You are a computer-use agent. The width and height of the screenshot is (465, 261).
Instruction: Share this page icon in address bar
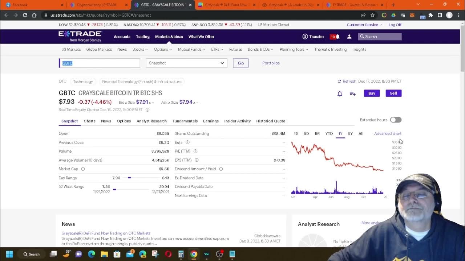[x=363, y=15]
